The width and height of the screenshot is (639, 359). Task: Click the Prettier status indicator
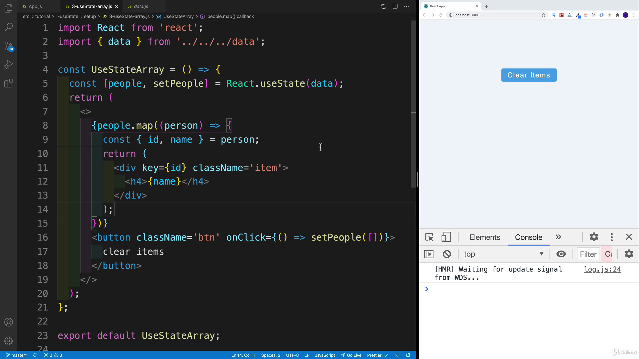tap(378, 355)
